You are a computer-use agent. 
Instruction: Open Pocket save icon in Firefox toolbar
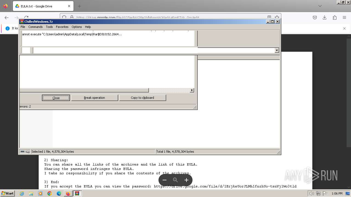(x=315, y=18)
